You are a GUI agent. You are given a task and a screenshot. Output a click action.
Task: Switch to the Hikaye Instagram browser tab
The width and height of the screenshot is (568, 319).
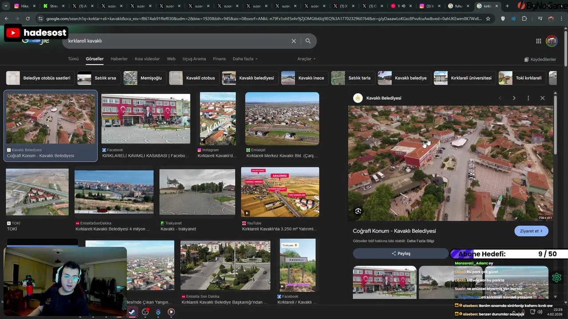24,6
